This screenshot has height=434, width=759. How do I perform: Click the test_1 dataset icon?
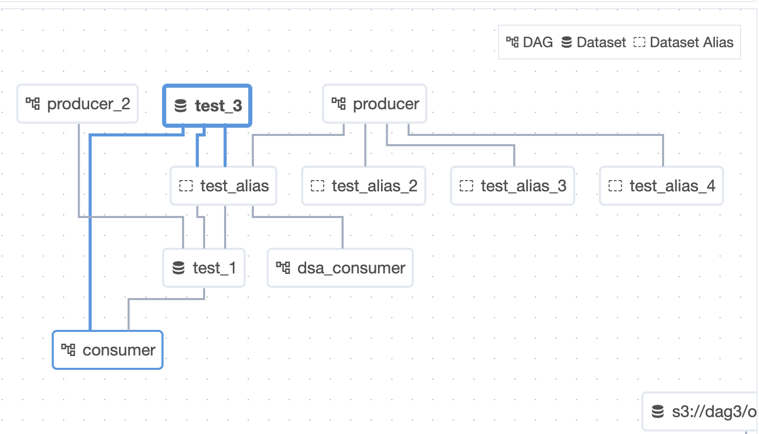click(x=178, y=268)
